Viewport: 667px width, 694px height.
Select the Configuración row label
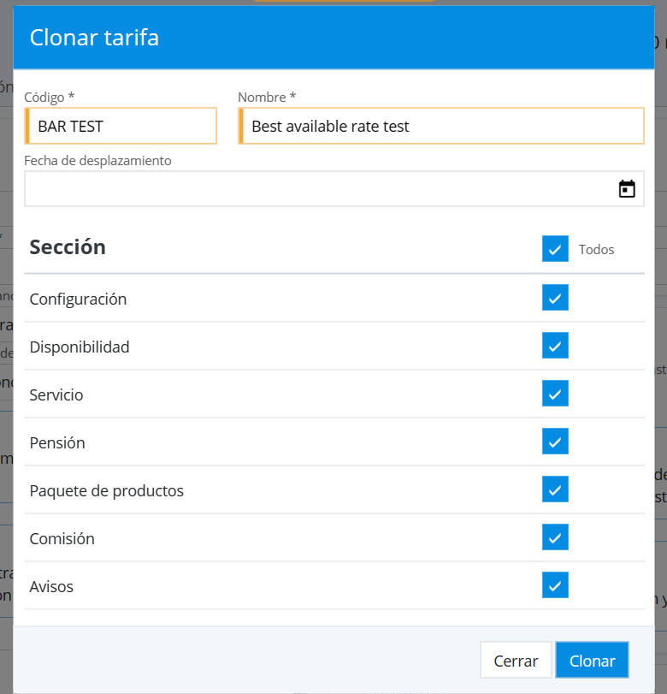(x=78, y=300)
